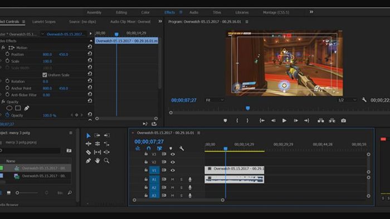The image size is (390, 219).
Task: Select the Overwatch video clip on V1
Action: tap(235, 170)
